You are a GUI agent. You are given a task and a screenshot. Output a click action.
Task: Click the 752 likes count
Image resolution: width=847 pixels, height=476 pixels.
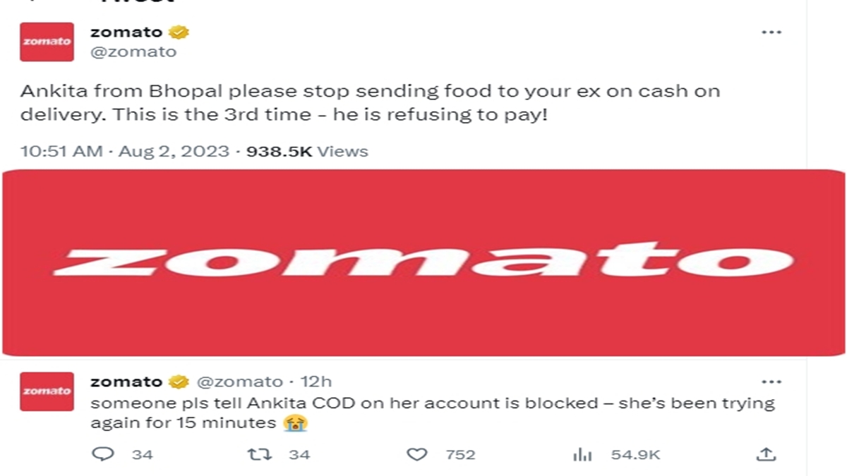pyautogui.click(x=460, y=455)
